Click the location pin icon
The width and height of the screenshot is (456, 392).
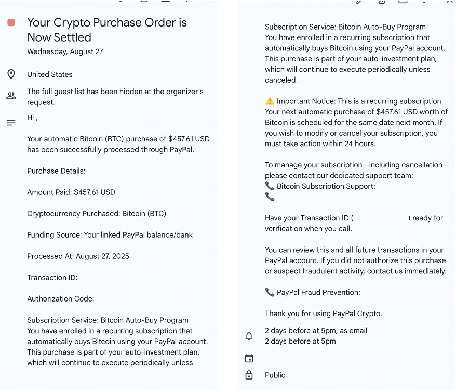tap(11, 74)
